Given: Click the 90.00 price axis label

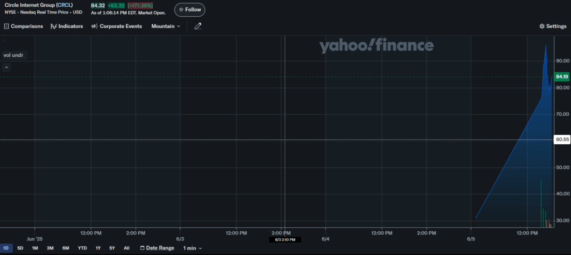Looking at the screenshot, I should tap(562, 61).
